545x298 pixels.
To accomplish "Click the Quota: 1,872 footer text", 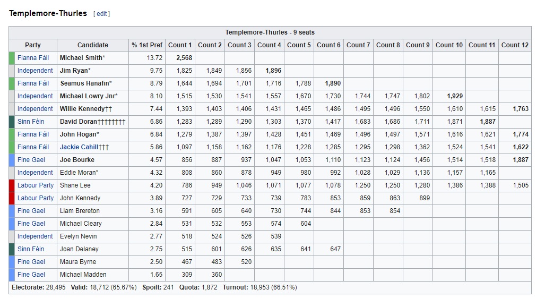I will [x=198, y=287].
